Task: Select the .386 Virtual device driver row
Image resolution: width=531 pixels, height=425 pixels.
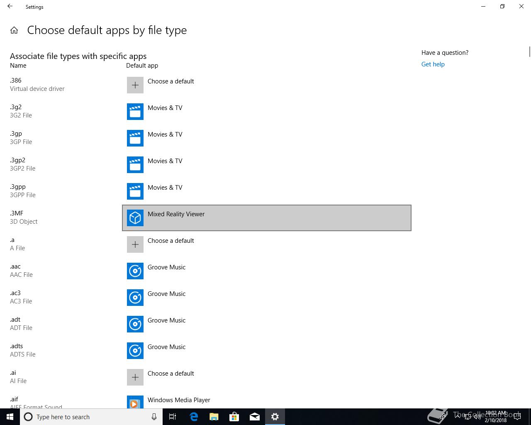Action: pos(37,85)
